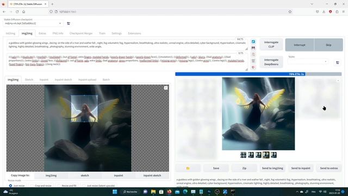Open the PNG Info tab

pos(58,33)
